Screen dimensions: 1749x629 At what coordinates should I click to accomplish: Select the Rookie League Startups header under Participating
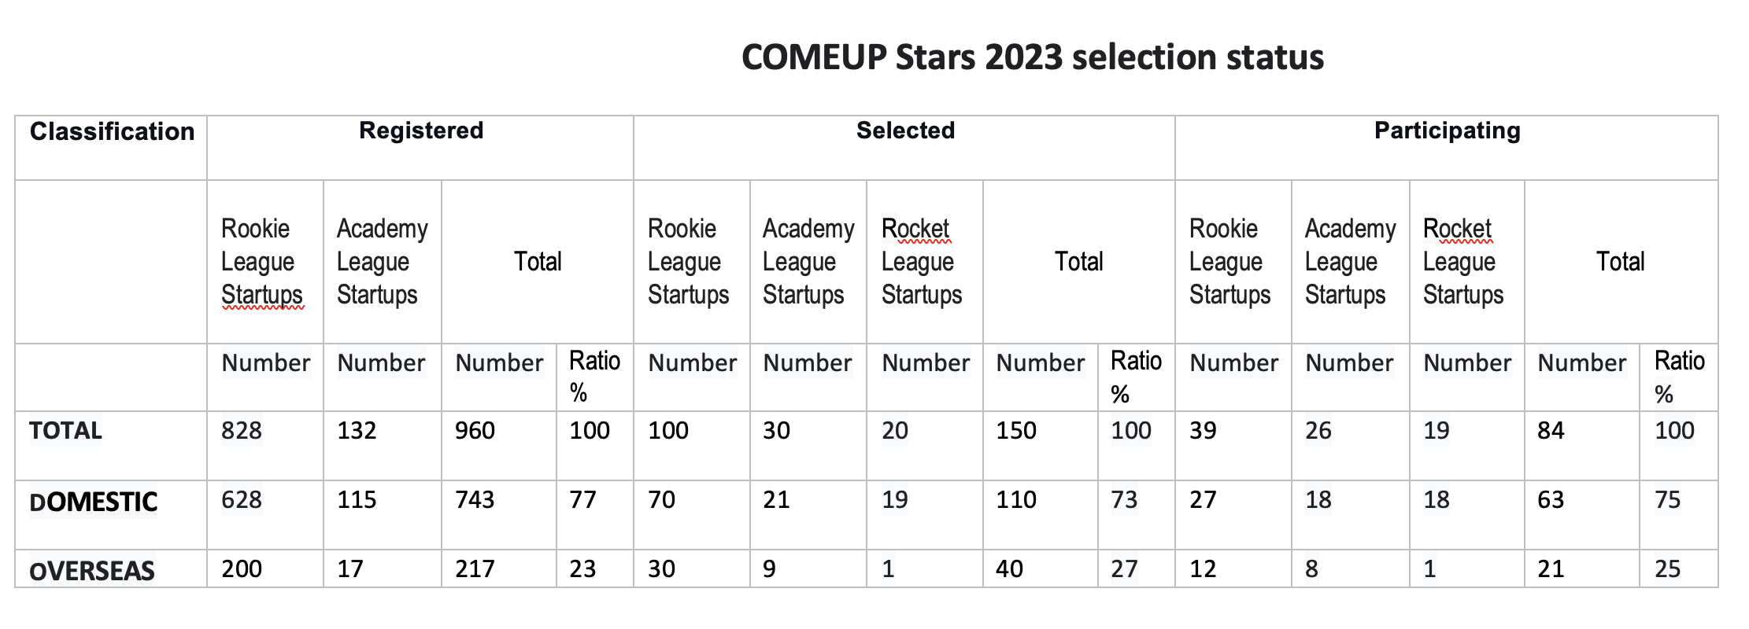1229,262
